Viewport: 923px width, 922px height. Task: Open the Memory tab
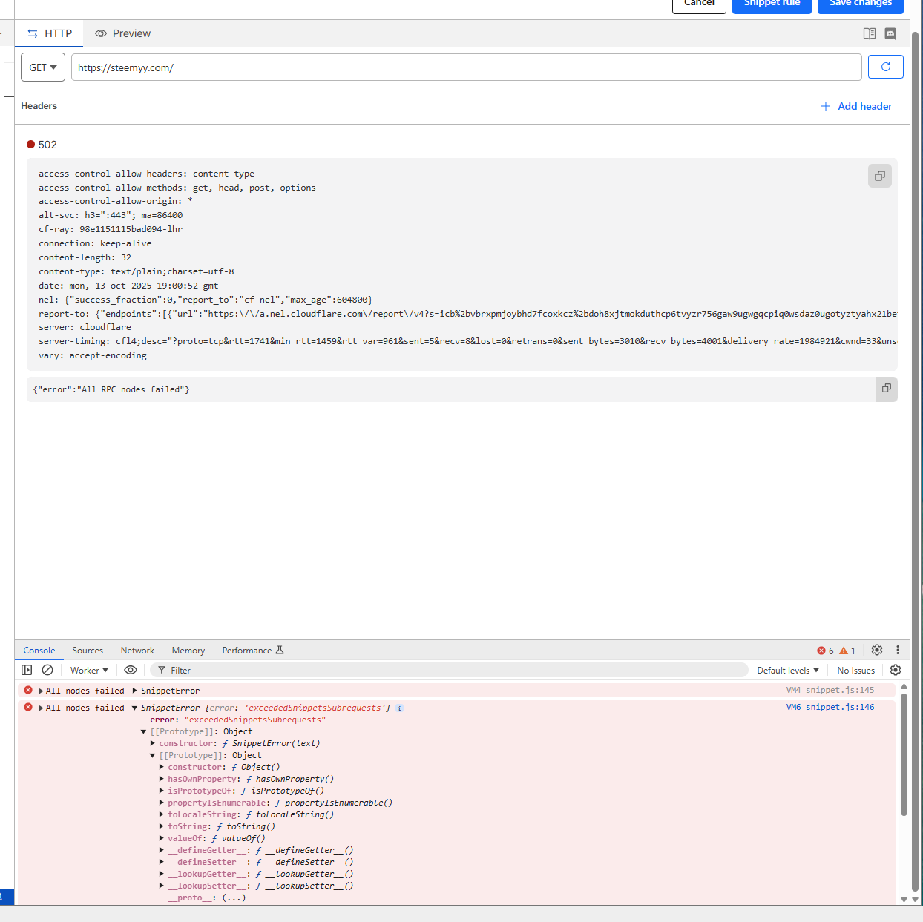188,651
